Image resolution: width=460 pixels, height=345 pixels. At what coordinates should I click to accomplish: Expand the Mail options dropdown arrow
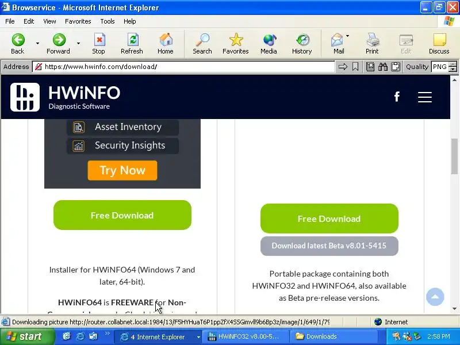tap(348, 36)
